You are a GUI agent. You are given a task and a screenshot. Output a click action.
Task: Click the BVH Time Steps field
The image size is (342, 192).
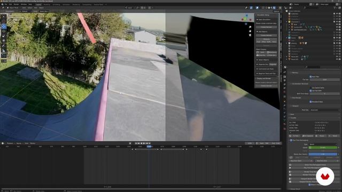pyautogui.click(x=325, y=94)
